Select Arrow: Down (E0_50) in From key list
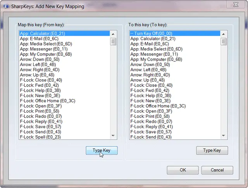The height and width of the screenshot is (188, 248). (x=64, y=59)
